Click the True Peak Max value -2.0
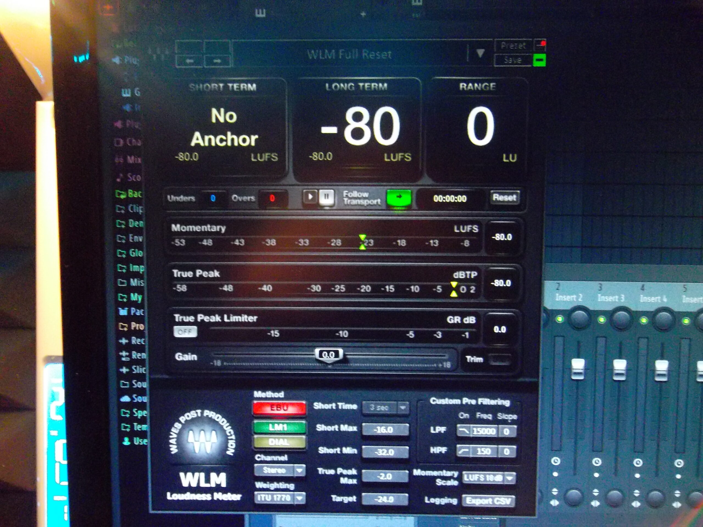703x527 pixels. pos(385,476)
